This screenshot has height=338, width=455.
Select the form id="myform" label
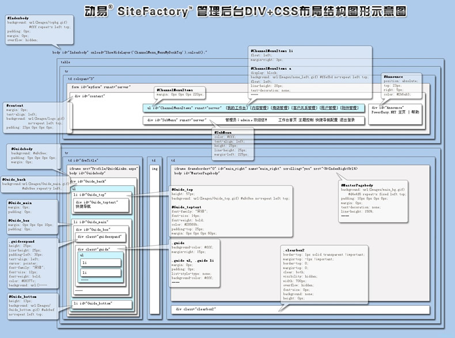click(x=101, y=87)
